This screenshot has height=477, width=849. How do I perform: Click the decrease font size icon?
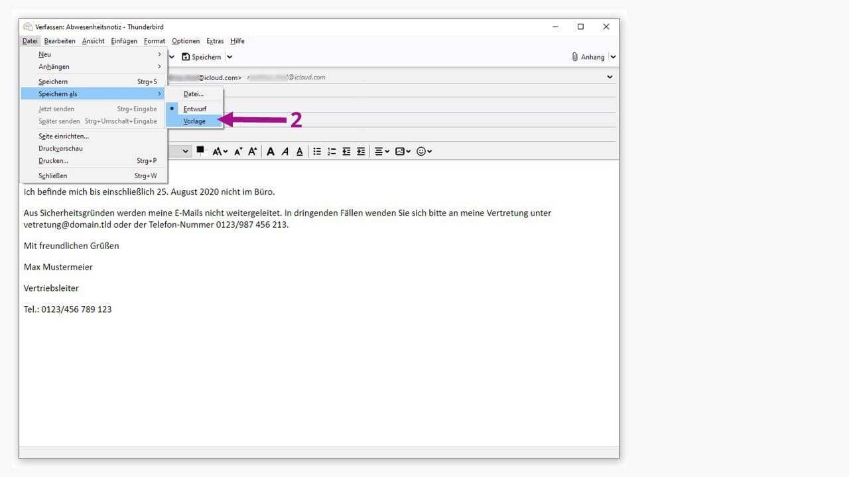238,152
